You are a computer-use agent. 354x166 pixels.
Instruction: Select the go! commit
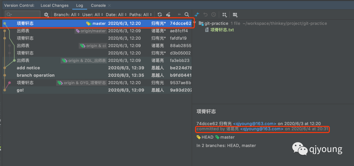click(x=97, y=90)
